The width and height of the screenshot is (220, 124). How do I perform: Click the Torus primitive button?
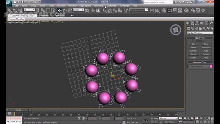(193, 54)
